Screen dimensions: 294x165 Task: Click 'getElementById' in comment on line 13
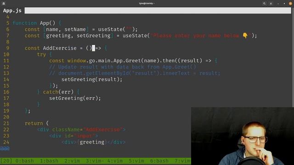coord(107,73)
